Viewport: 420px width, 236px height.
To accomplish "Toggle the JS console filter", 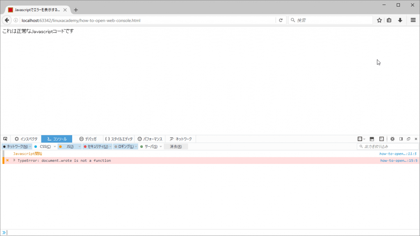I will click(69, 146).
